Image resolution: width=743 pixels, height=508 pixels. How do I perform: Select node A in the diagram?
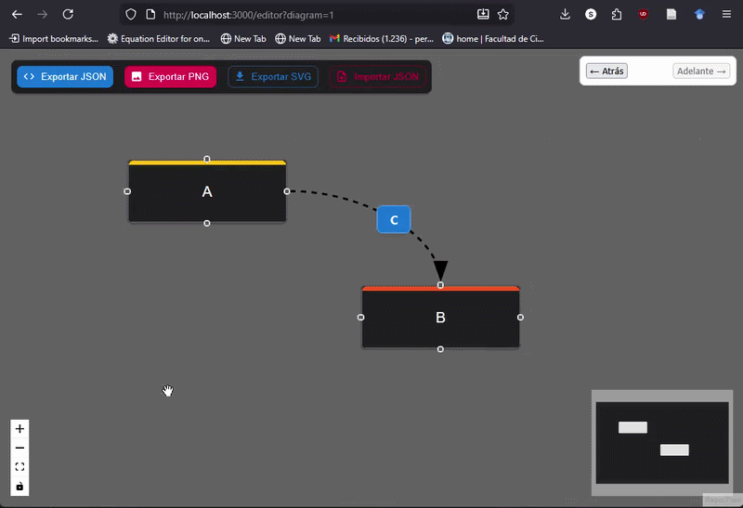[x=207, y=192]
